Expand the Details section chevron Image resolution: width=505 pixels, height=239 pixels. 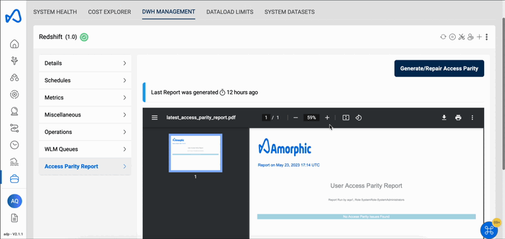[x=124, y=63]
